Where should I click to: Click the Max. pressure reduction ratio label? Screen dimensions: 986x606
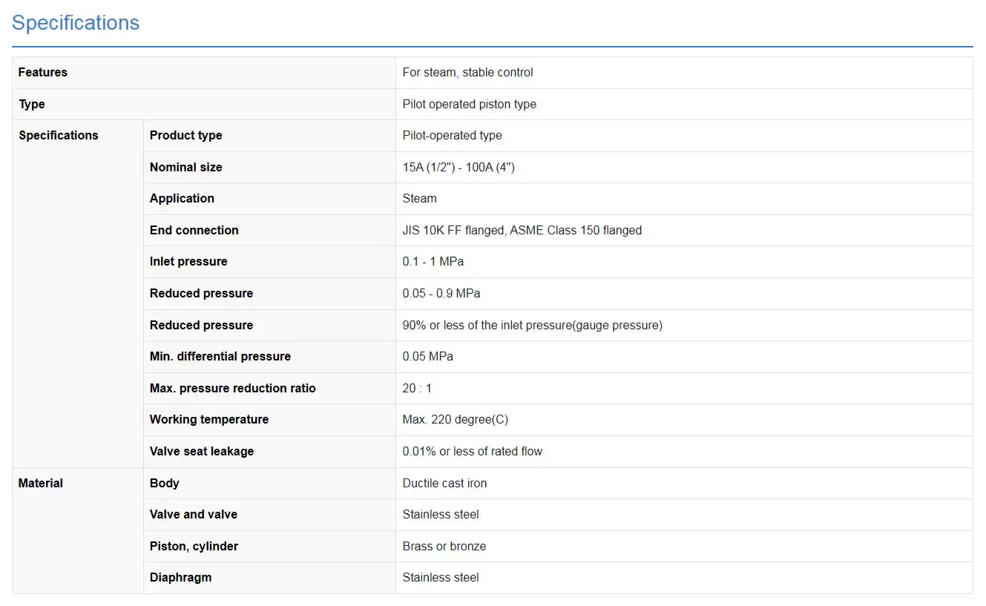[232, 388]
